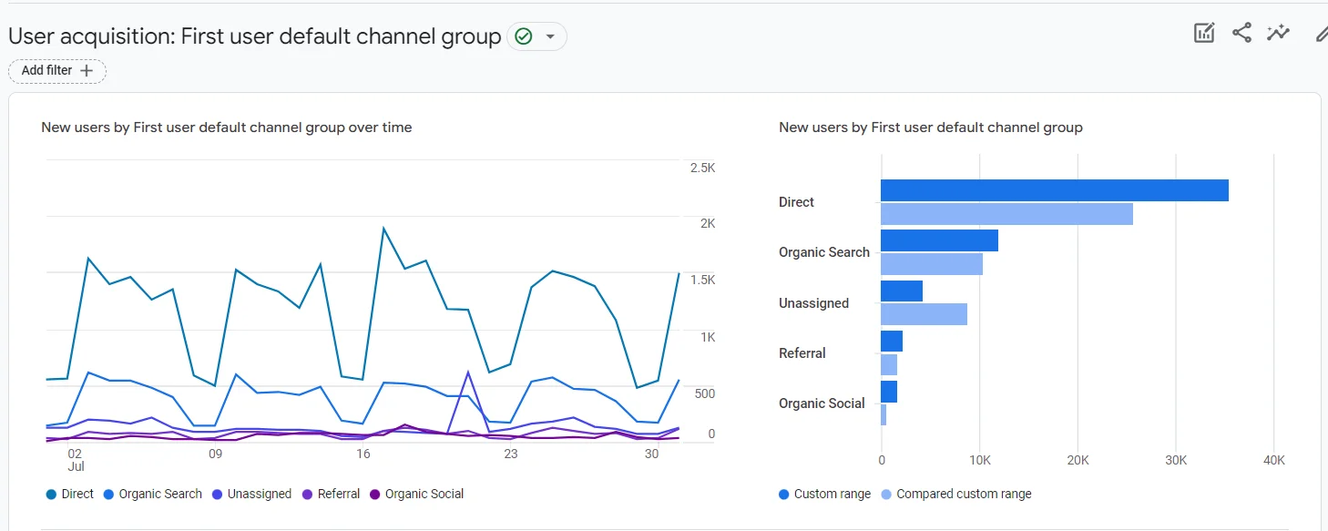Click the report title heading text

255,36
